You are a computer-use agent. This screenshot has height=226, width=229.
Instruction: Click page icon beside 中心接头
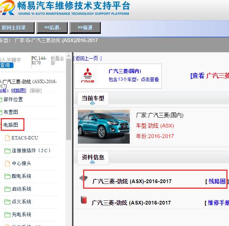[x=8, y=163]
